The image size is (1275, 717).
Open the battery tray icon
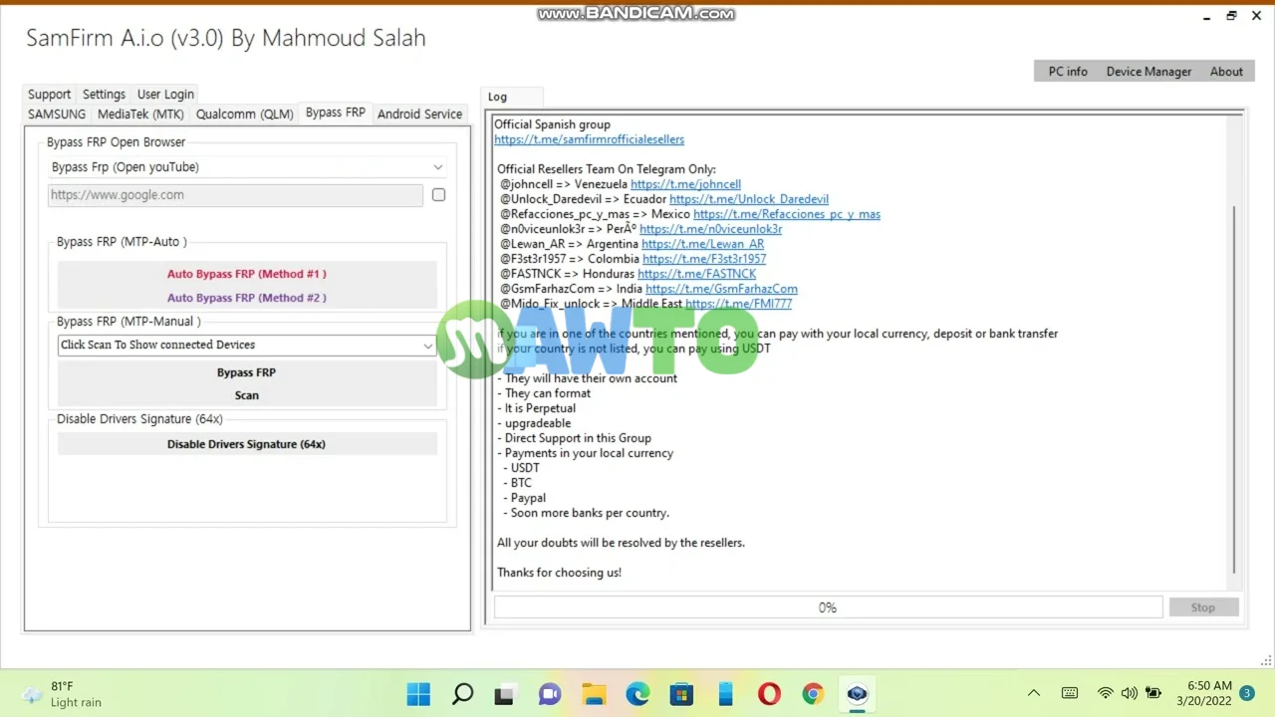1153,693
